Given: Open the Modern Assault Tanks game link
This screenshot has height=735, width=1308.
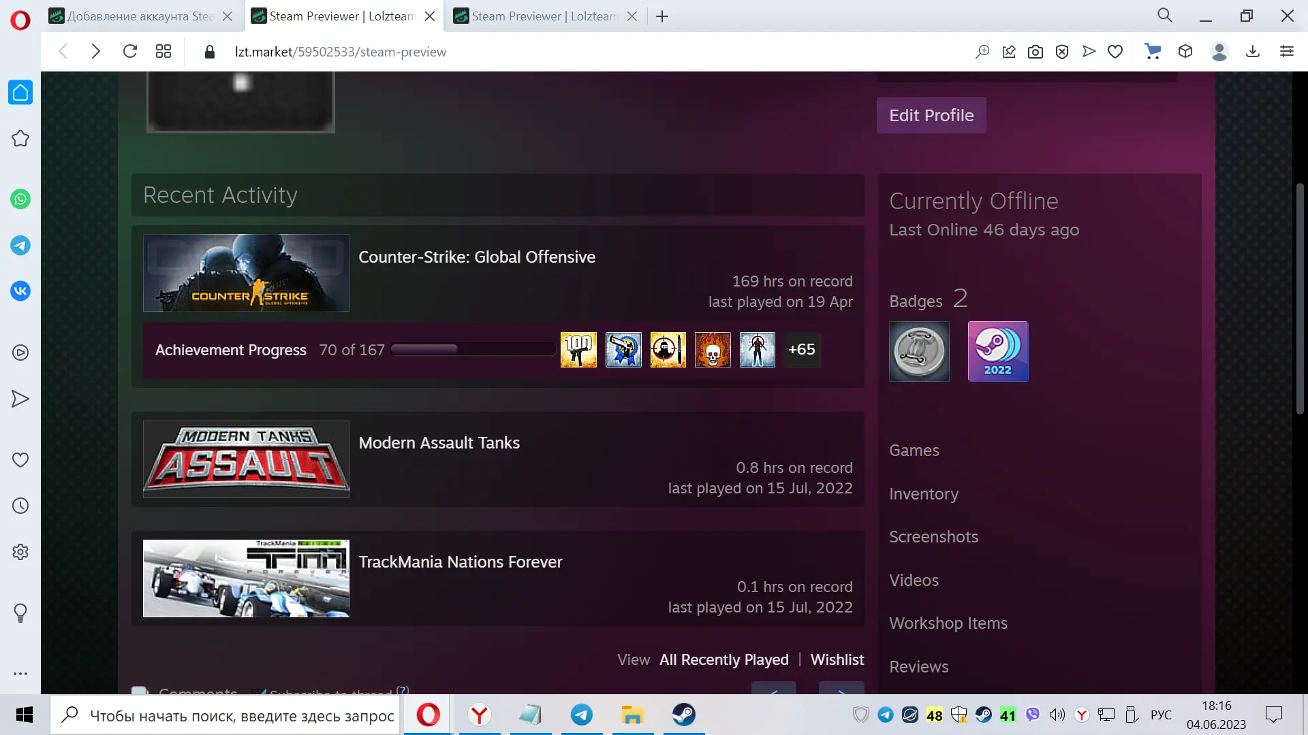Looking at the screenshot, I should tap(439, 443).
